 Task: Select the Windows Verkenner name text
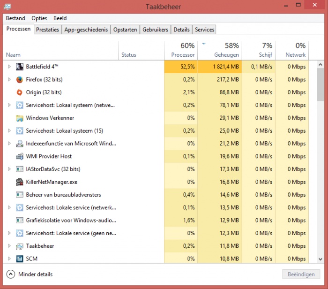tap(50, 118)
